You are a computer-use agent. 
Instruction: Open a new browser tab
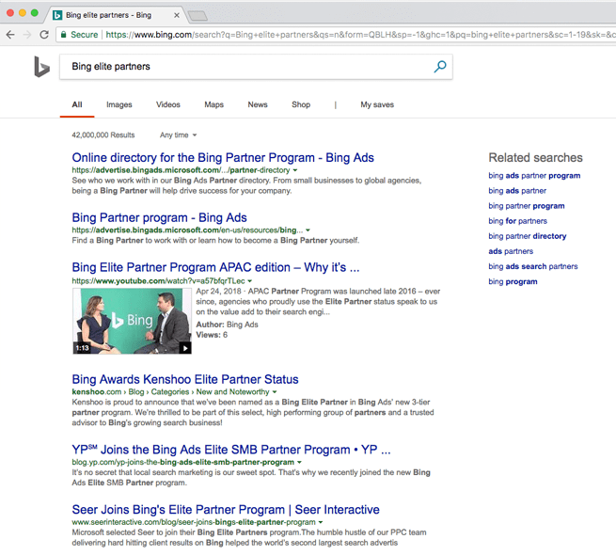click(197, 16)
